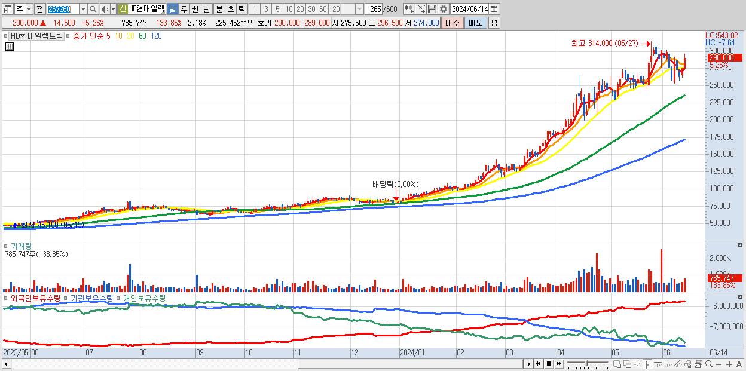The width and height of the screenshot is (746, 371).
Task: Close the volume panel with its X
Action: point(741,246)
